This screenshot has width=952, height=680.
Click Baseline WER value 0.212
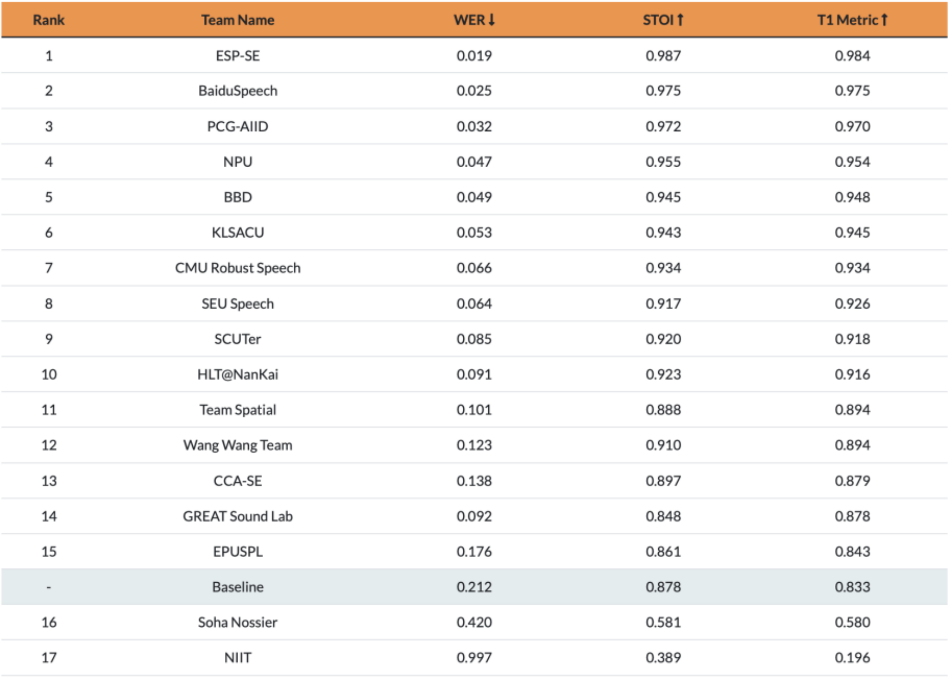pyautogui.click(x=474, y=587)
